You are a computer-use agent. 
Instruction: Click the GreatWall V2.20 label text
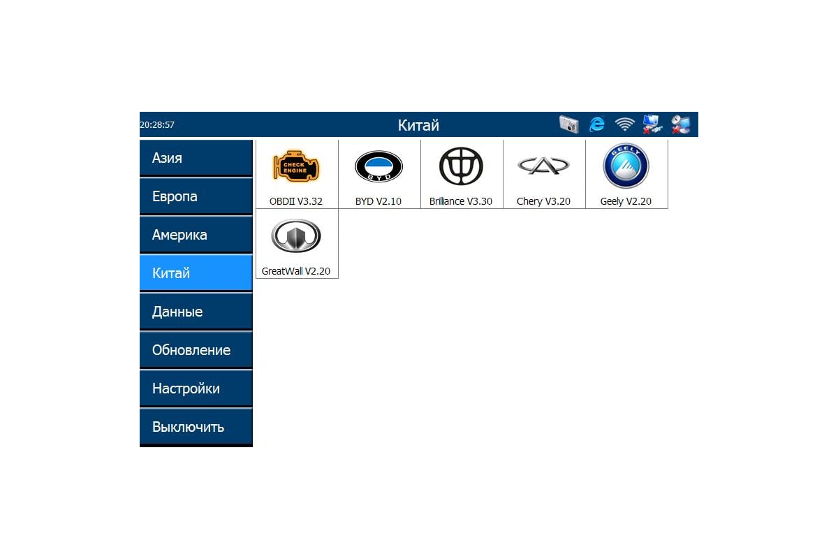(296, 271)
